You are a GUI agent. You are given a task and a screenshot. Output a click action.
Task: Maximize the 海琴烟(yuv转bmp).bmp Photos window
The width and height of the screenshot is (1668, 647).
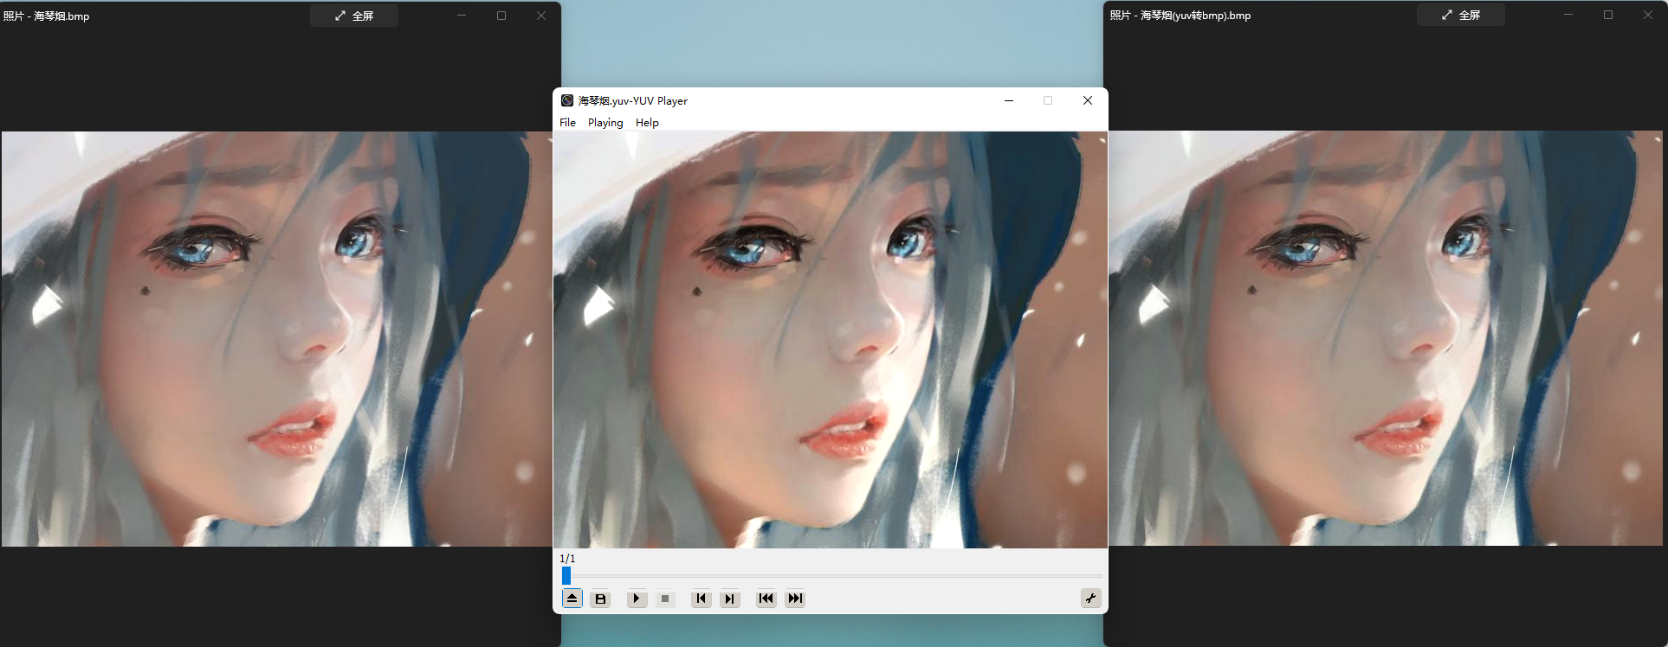tap(1608, 15)
